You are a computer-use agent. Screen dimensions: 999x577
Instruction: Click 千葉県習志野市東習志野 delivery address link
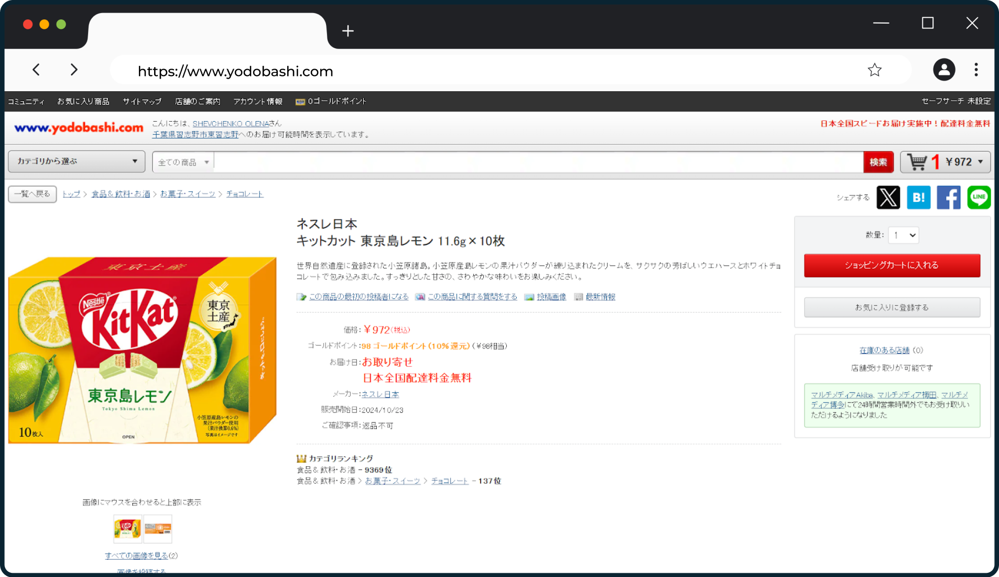(x=196, y=135)
